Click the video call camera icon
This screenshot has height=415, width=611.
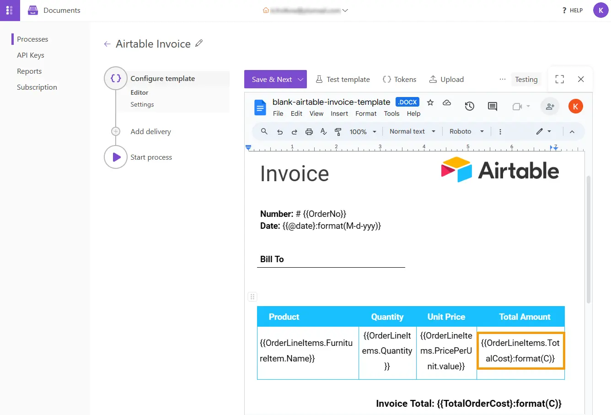tap(517, 106)
